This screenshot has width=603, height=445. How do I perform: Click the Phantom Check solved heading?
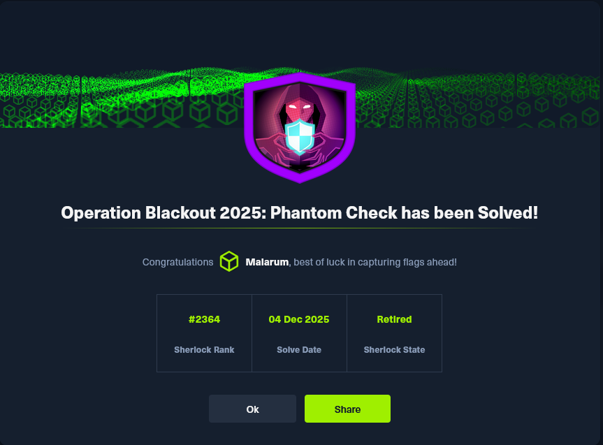tap(300, 212)
